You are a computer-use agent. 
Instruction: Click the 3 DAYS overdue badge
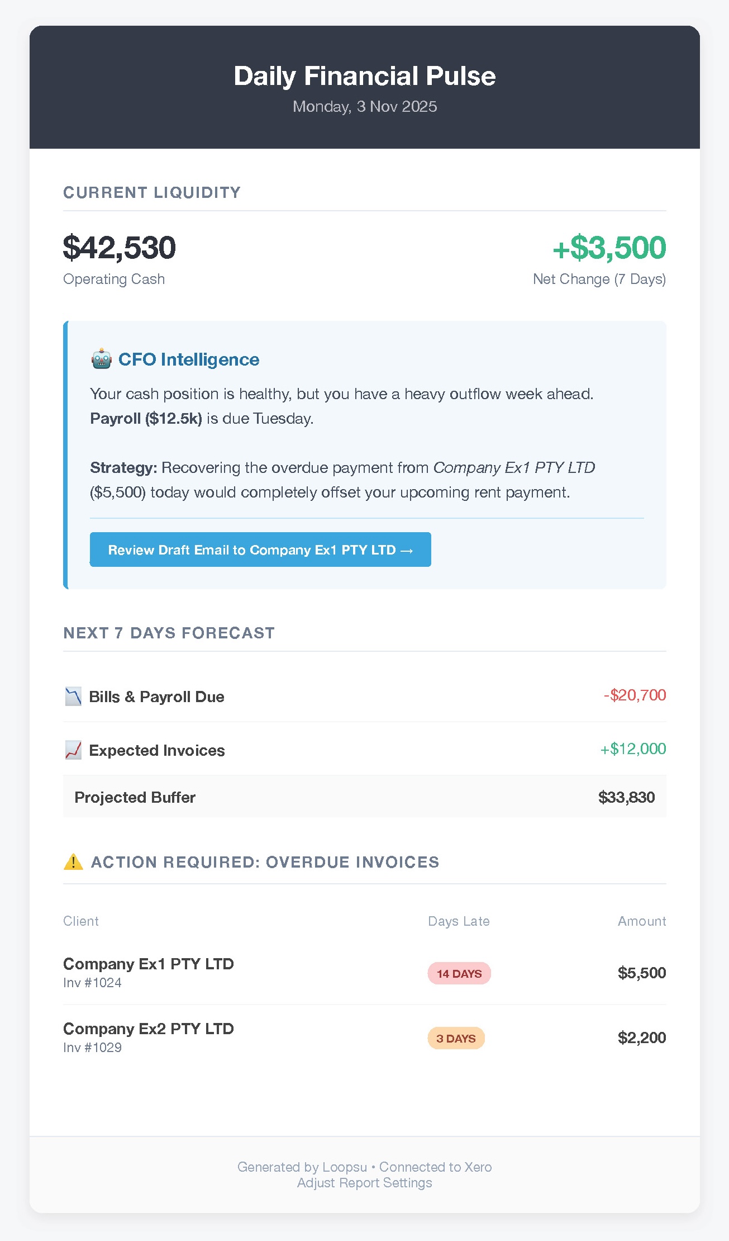[x=456, y=1038]
